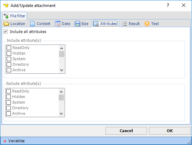Check Directory in Exclude attributes list
Image resolution: width=192 pixels, height=145 pixels.
(8, 108)
